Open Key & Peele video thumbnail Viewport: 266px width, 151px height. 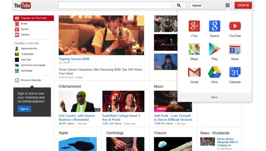(123, 101)
